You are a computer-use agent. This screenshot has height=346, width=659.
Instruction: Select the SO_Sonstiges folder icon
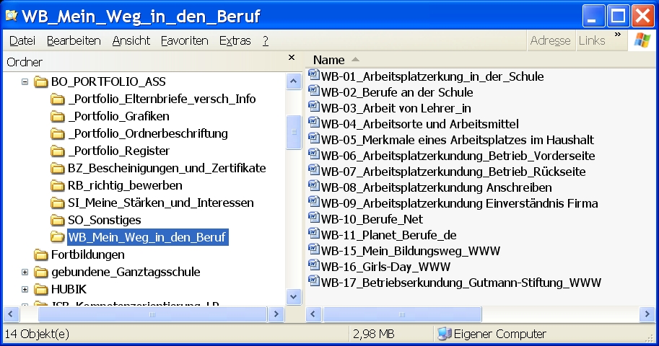pyautogui.click(x=58, y=220)
